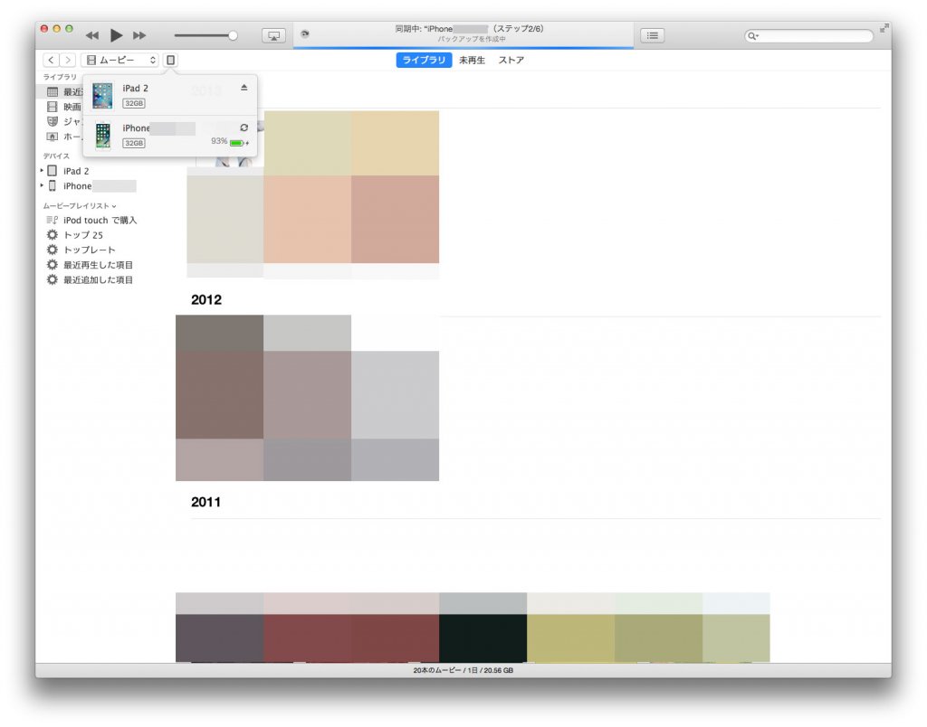Open the ムービー media type dropdown
Screen dimensions: 927x727
click(x=119, y=60)
